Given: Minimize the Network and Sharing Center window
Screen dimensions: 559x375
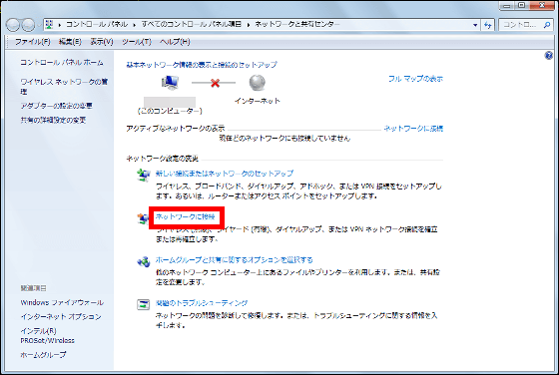Looking at the screenshot, I should (x=507, y=5).
